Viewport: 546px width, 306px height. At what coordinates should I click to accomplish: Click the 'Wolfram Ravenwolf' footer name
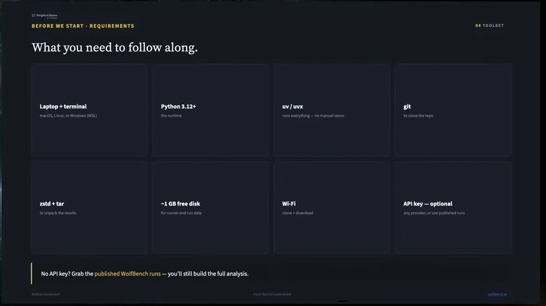pos(45,294)
